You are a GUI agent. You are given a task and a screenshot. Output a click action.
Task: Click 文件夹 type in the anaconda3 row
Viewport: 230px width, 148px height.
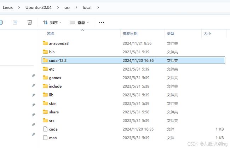pyautogui.click(x=172, y=43)
